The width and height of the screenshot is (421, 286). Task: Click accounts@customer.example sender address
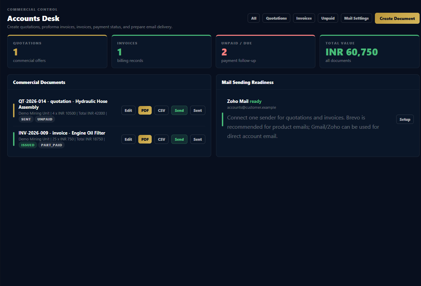(251, 107)
